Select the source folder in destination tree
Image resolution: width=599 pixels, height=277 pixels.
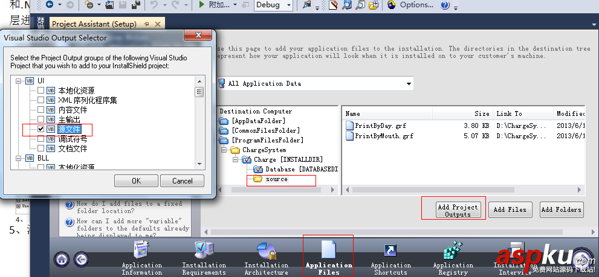[277, 179]
